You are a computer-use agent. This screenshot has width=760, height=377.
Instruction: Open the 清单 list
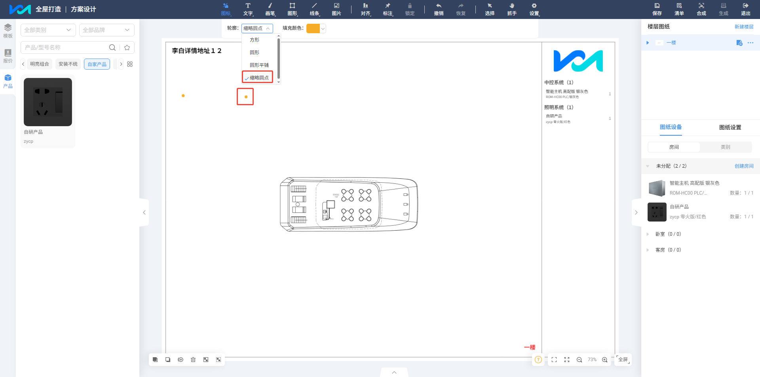click(x=679, y=9)
